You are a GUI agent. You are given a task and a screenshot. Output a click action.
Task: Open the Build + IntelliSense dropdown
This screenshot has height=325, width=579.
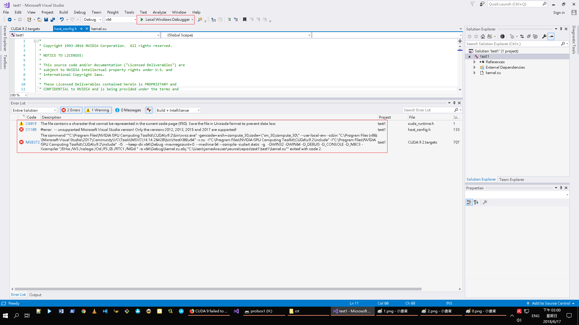pos(178,110)
